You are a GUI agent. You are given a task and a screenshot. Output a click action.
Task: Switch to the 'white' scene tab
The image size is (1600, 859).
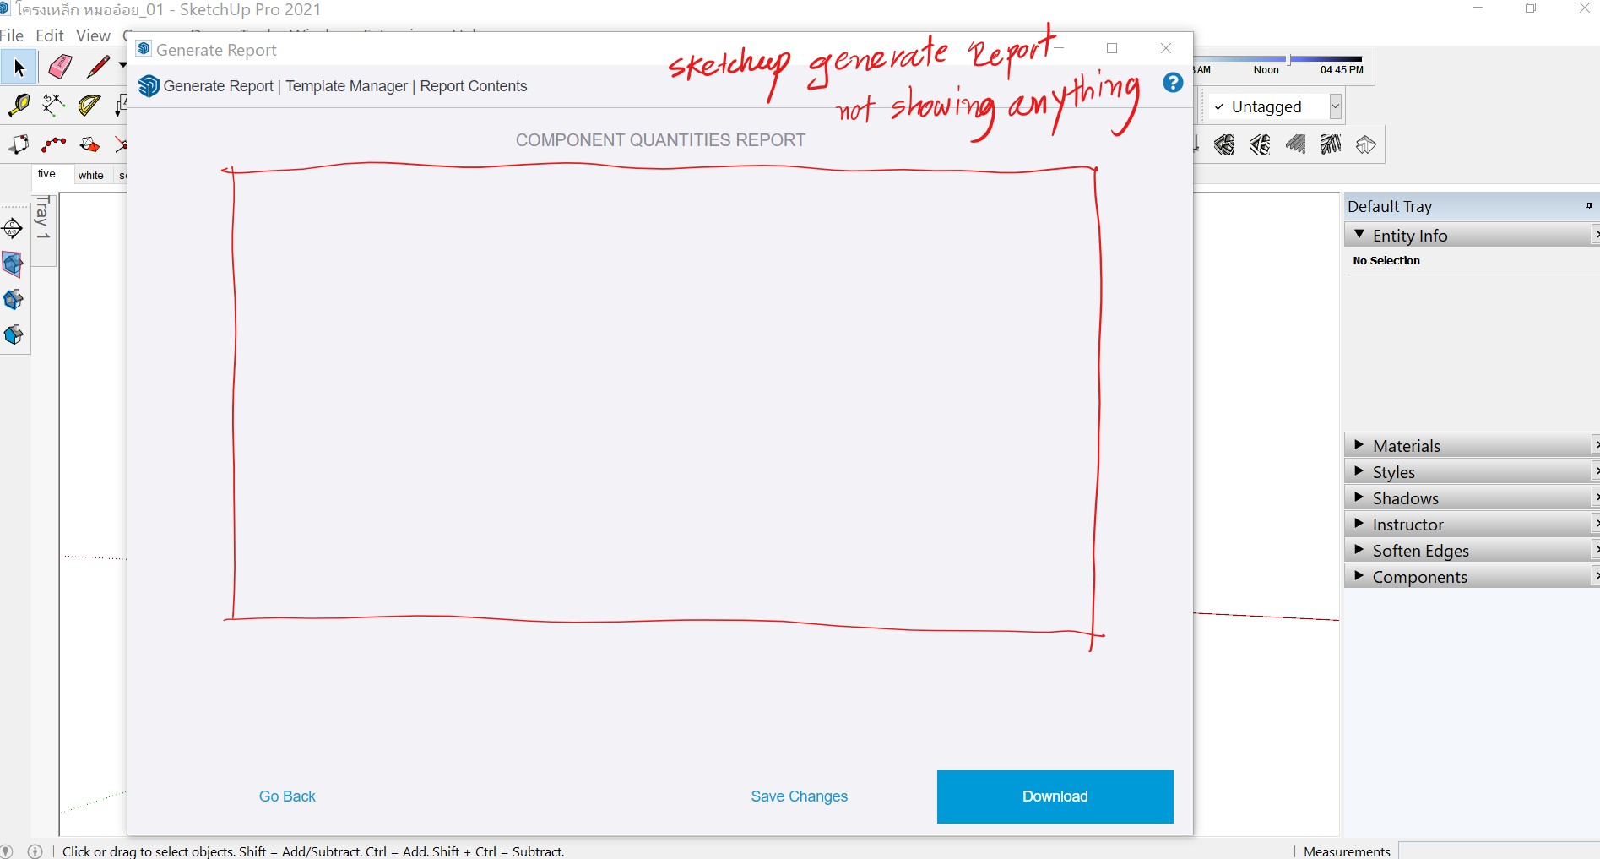[91, 176]
